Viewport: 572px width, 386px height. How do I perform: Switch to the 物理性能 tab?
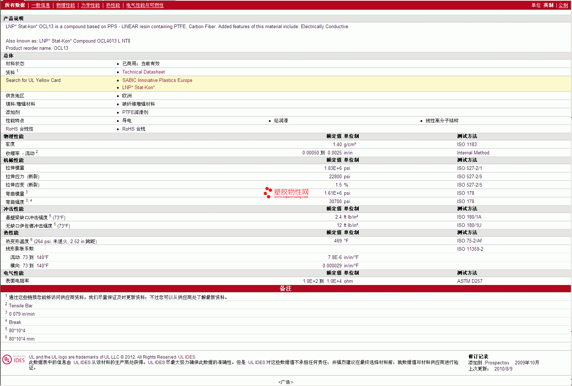pyautogui.click(x=65, y=5)
